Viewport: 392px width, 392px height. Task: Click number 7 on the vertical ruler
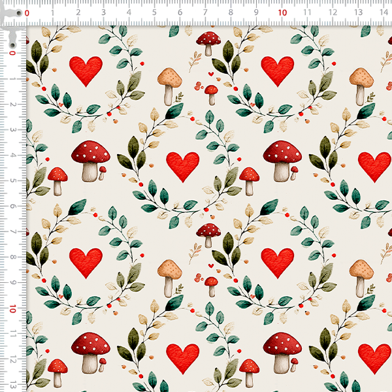[x=12, y=232]
